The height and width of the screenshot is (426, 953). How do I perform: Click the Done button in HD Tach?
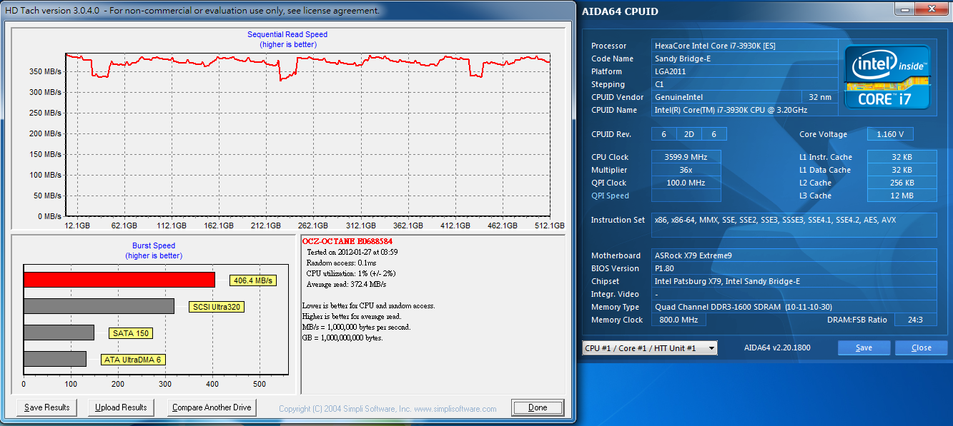[538, 407]
